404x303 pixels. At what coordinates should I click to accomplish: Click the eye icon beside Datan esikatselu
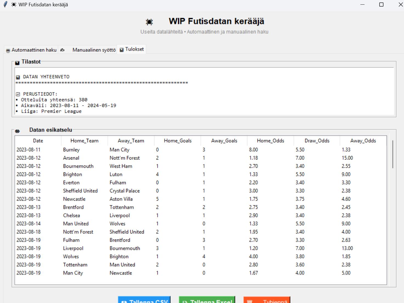(x=17, y=131)
